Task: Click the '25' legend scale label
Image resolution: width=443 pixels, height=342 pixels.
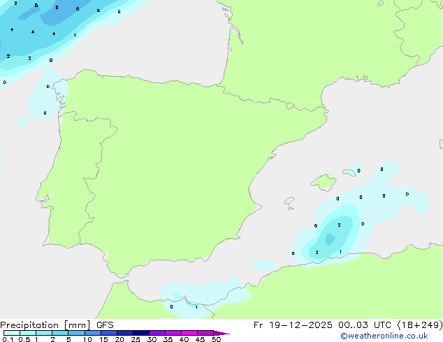Action: coord(136,339)
